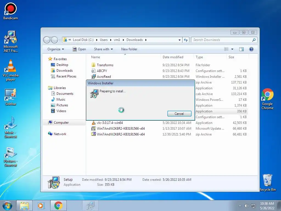Screen dimensions: 281x211
Task: Open the Recycle Bin
Action: coord(267,182)
